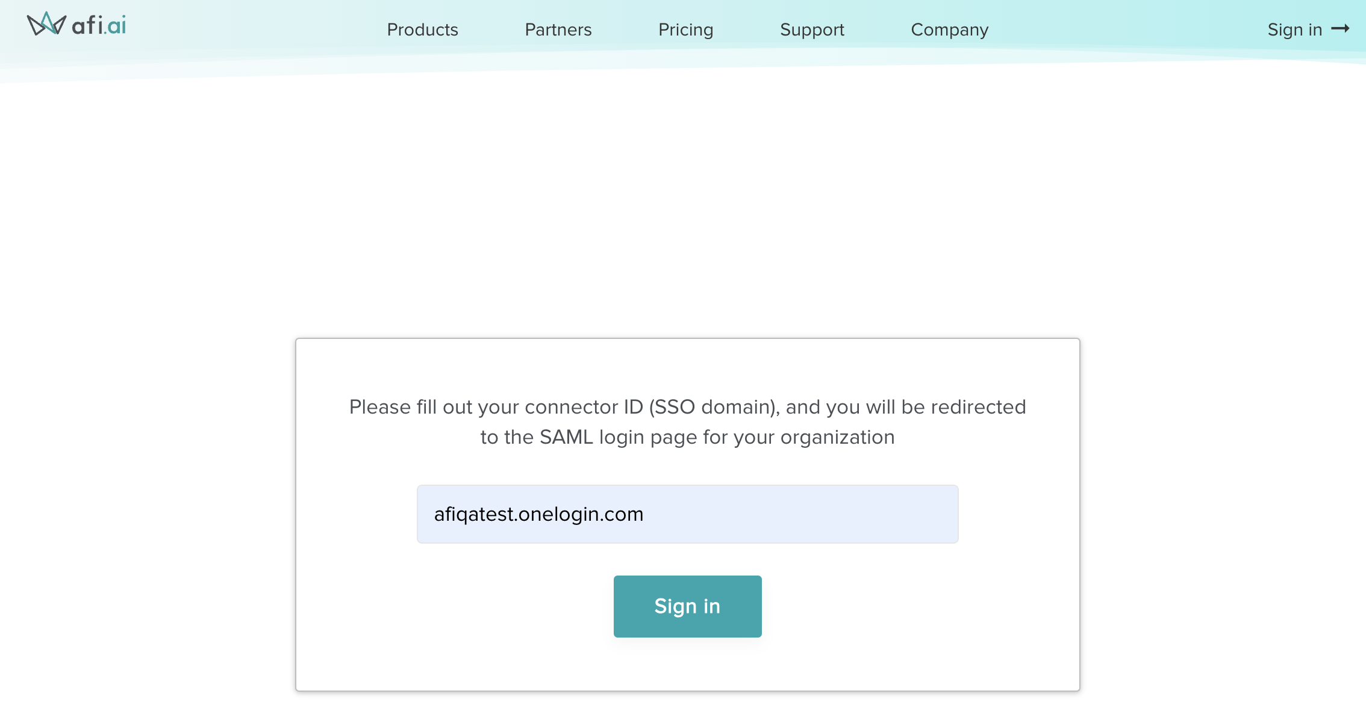Open the Company menu
The width and height of the screenshot is (1366, 714).
click(x=949, y=29)
